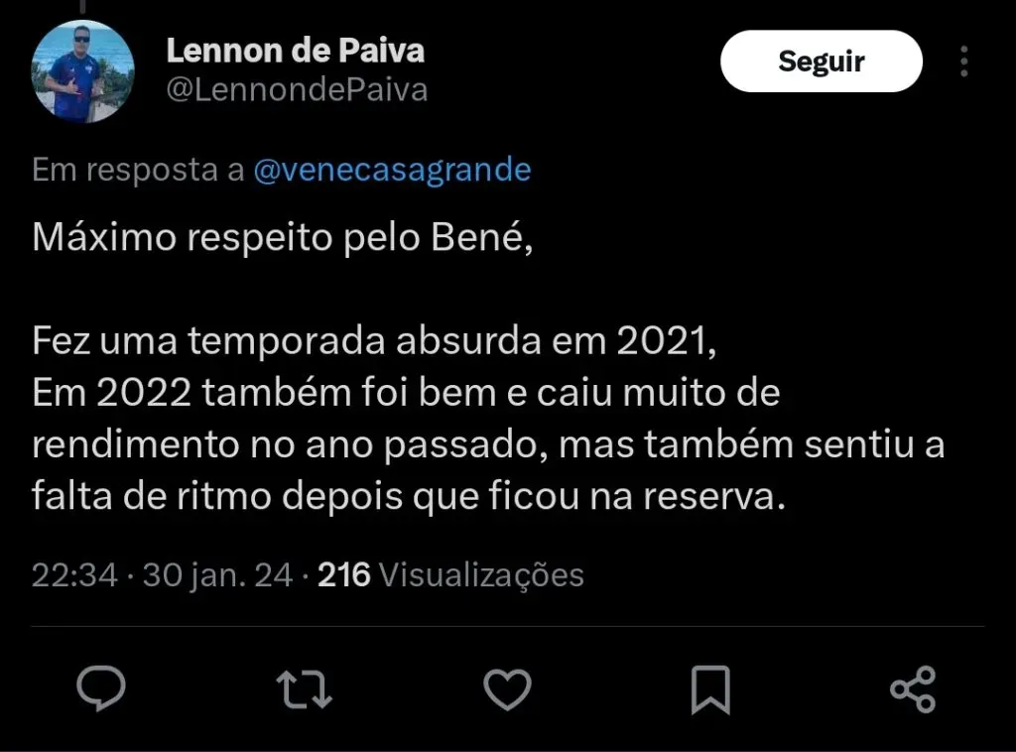The width and height of the screenshot is (1016, 752).
Task: Reply to Lennon de Paiva's tweet
Action: pyautogui.click(x=101, y=689)
